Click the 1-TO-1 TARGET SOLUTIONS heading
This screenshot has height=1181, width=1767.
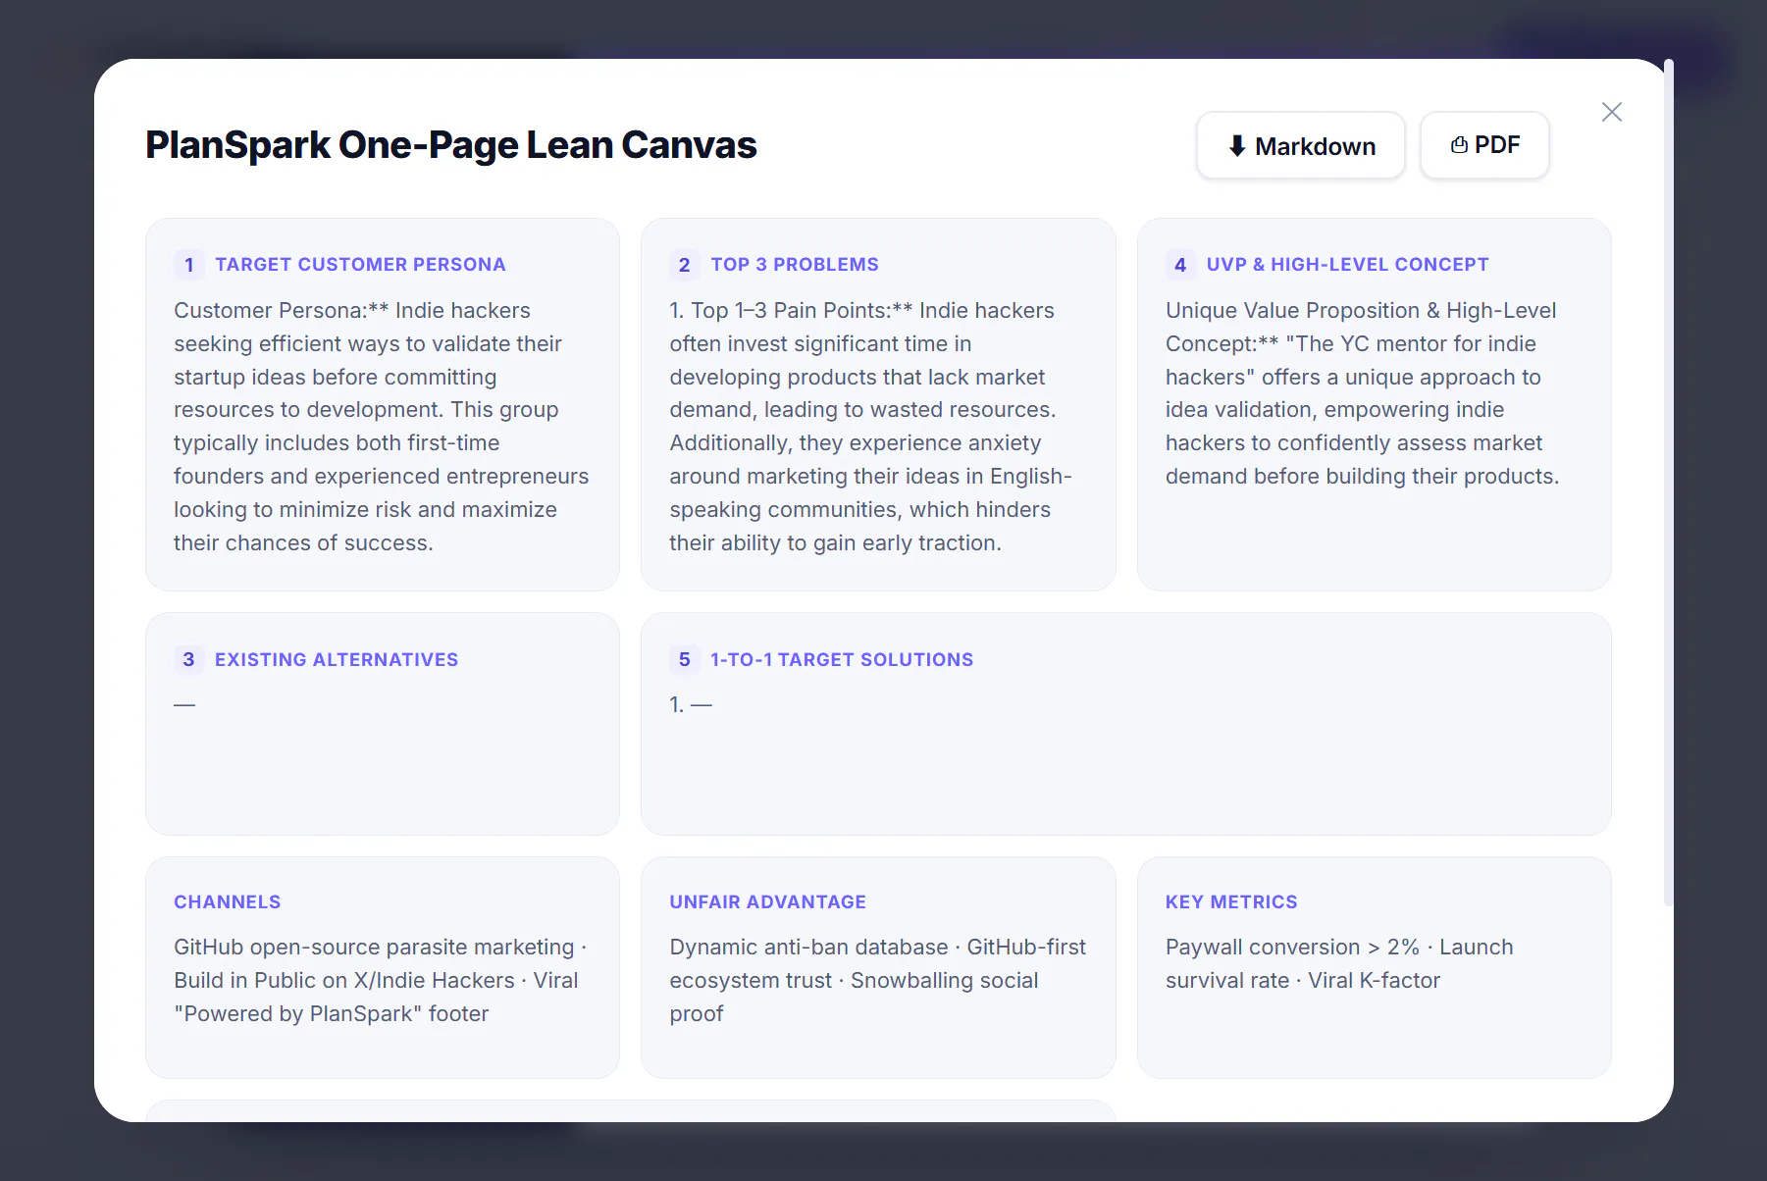point(842,659)
